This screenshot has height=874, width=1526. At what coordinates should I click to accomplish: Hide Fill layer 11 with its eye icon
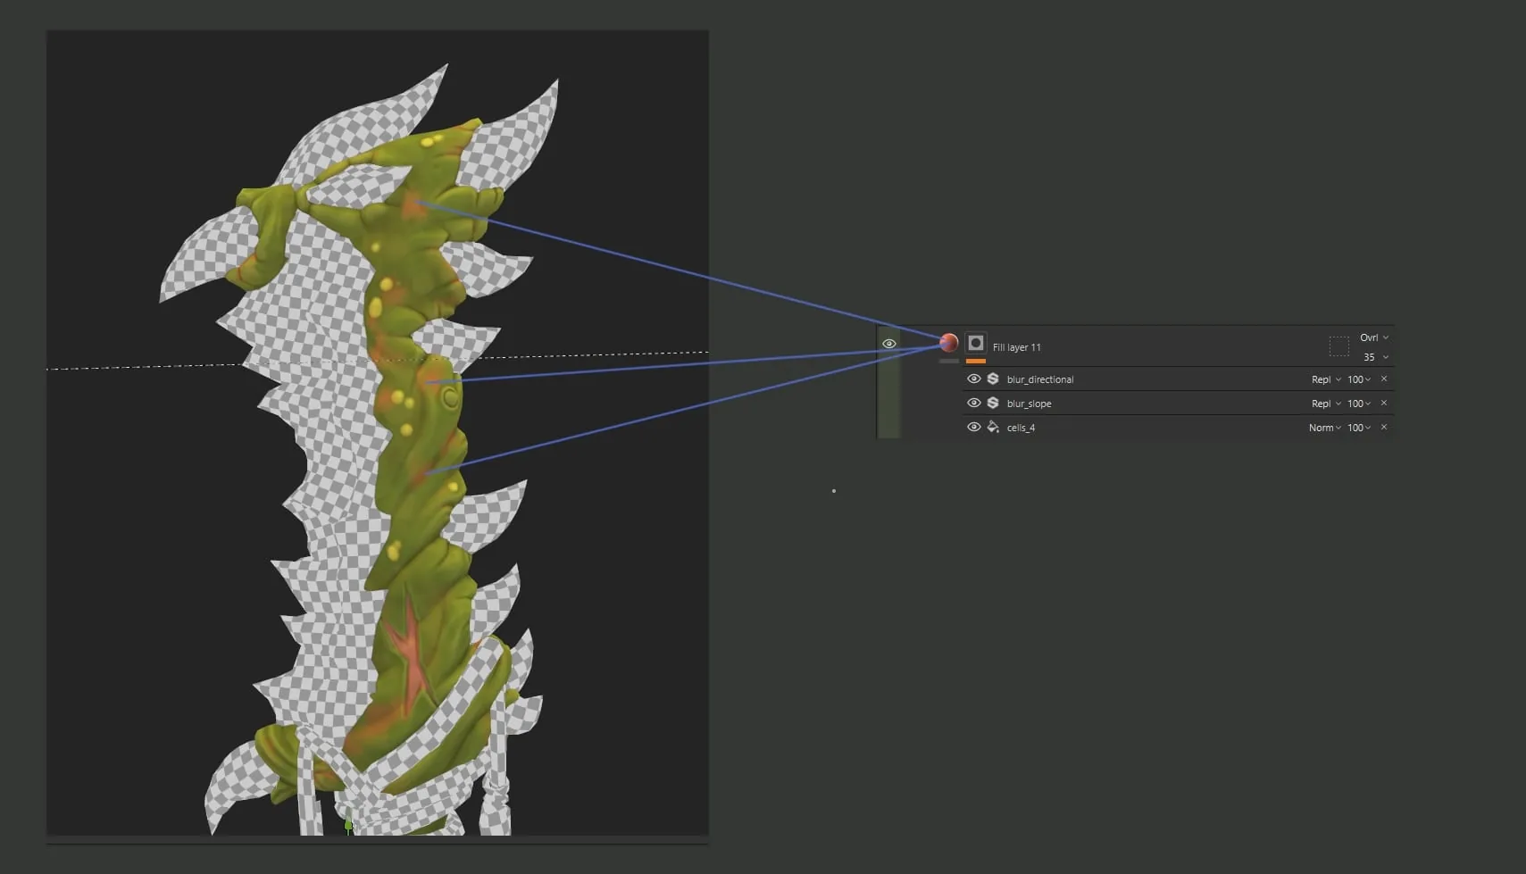[x=889, y=344]
